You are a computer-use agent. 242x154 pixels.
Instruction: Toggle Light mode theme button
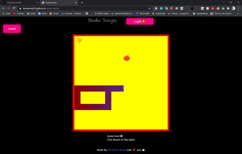coord(140,21)
